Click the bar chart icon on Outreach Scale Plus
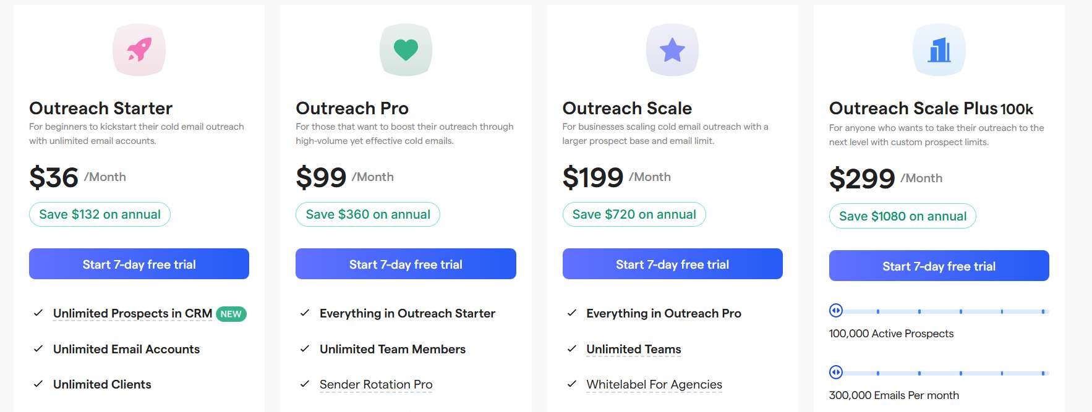Image resolution: width=1092 pixels, height=412 pixels. click(939, 49)
